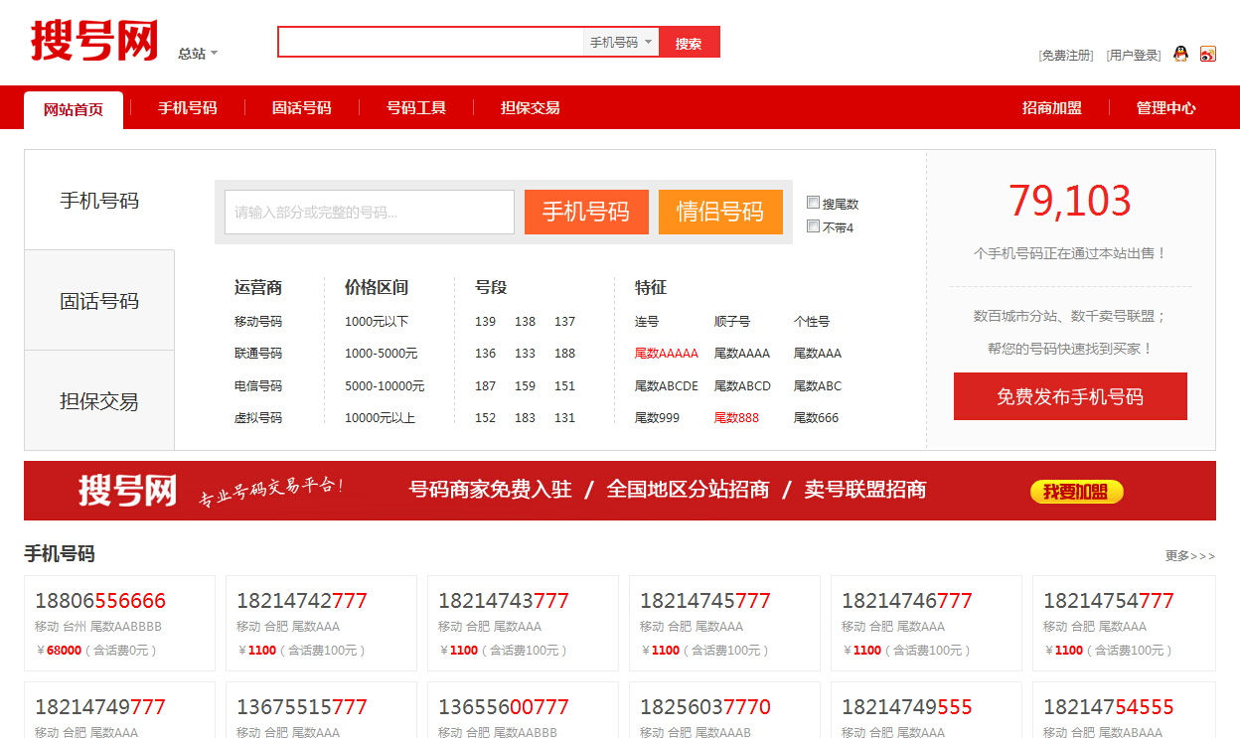Enable the 不带4 checkbox
Viewport: 1240px width, 738px height.
[814, 226]
